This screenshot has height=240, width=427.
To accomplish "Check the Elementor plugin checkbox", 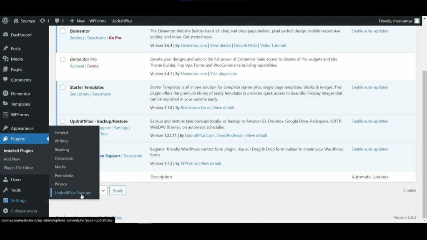I will tap(63, 31).
